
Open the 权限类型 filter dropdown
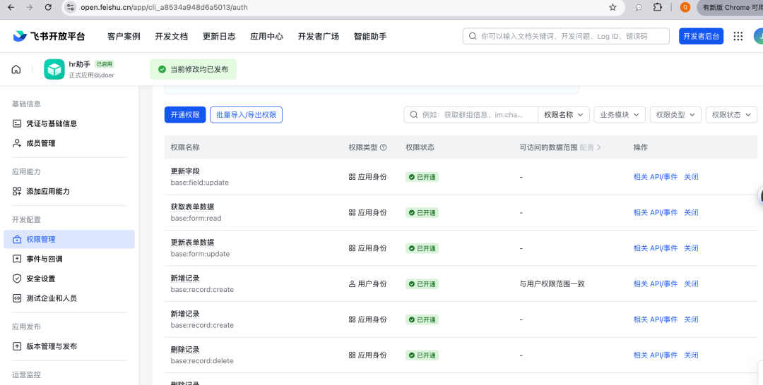(675, 115)
